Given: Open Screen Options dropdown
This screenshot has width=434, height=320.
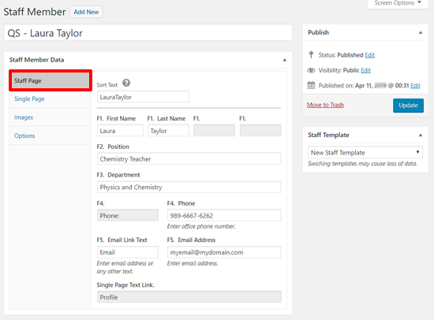Looking at the screenshot, I should [398, 3].
